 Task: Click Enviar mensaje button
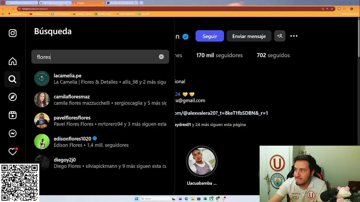(x=249, y=36)
